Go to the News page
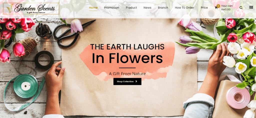 tap(147, 8)
